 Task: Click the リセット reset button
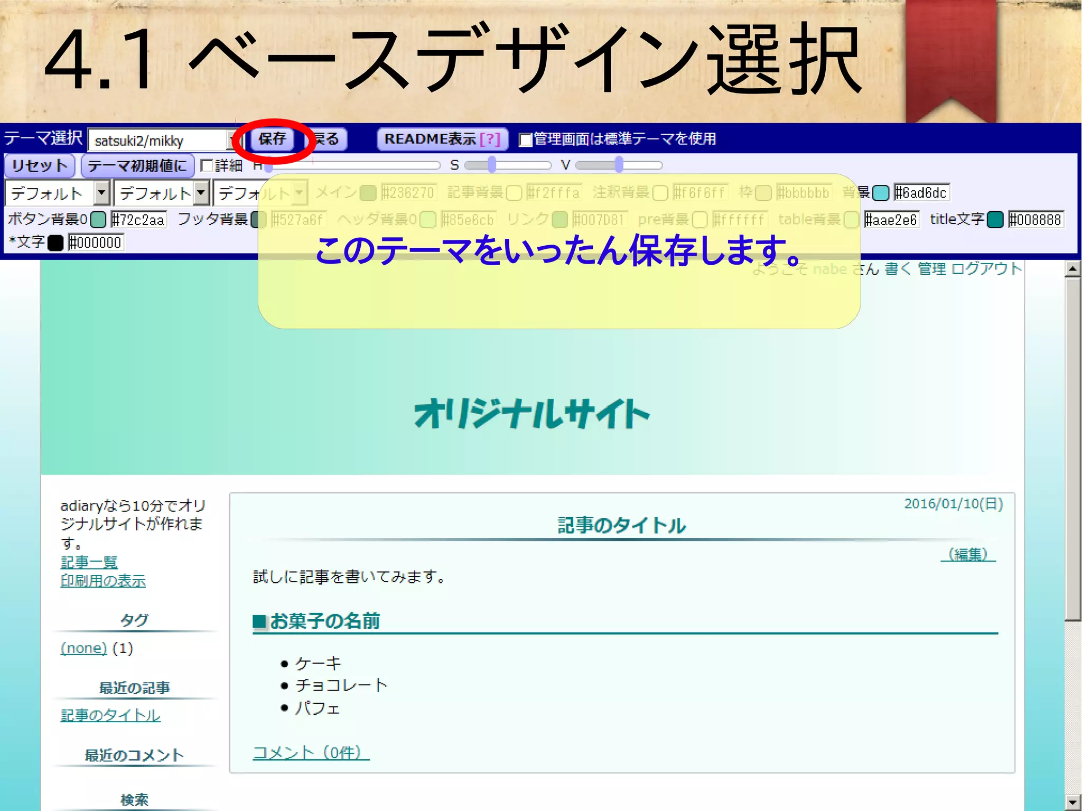coord(40,166)
